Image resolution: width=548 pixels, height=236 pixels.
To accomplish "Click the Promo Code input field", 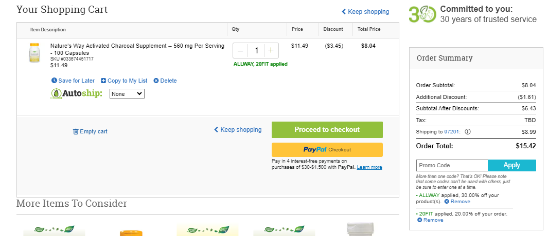I will tap(452, 165).
